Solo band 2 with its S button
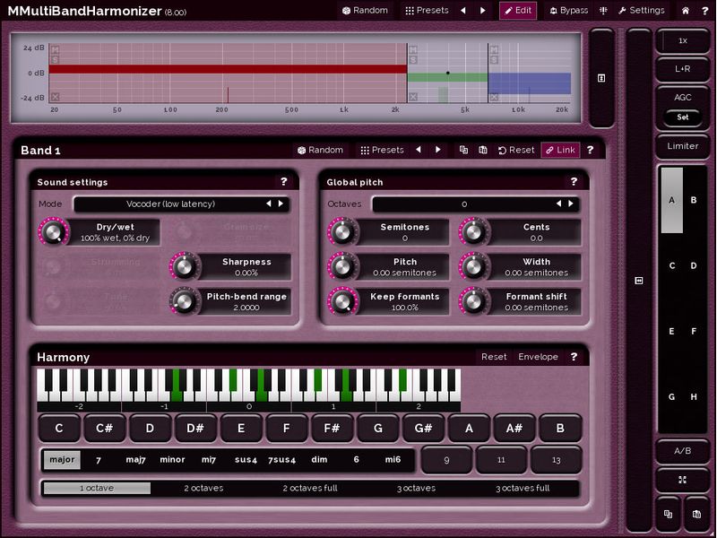Screen dimensions: 717x538 point(413,60)
